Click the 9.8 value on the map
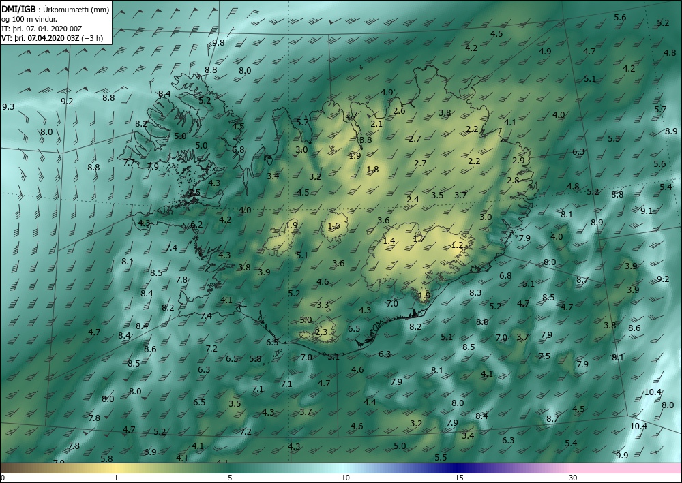Image resolution: width=682 pixels, height=483 pixels. [x=218, y=42]
